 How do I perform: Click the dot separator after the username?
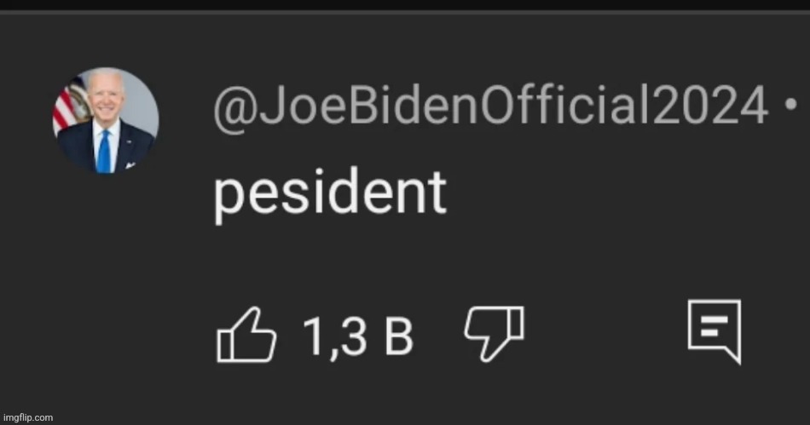[x=790, y=107]
